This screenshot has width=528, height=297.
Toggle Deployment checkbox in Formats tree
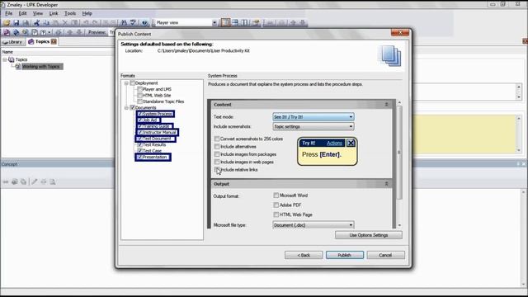(x=132, y=82)
